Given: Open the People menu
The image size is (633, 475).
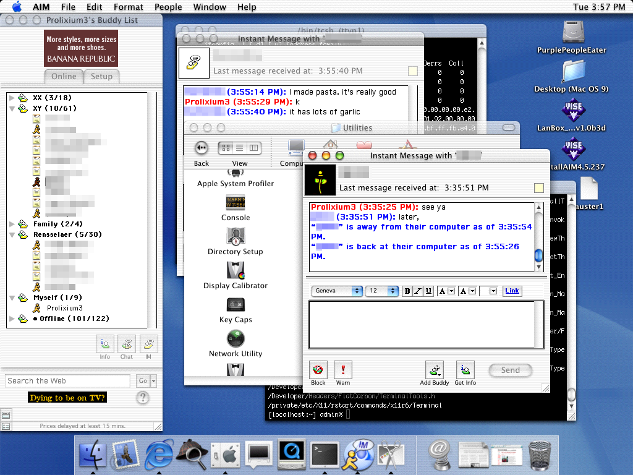Looking at the screenshot, I should point(168,7).
